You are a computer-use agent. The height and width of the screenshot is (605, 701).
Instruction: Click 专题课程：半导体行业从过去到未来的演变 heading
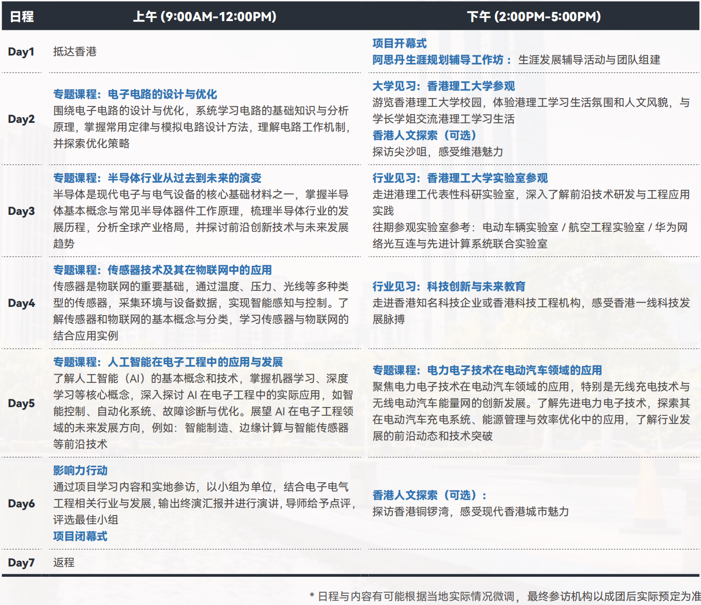click(x=157, y=178)
